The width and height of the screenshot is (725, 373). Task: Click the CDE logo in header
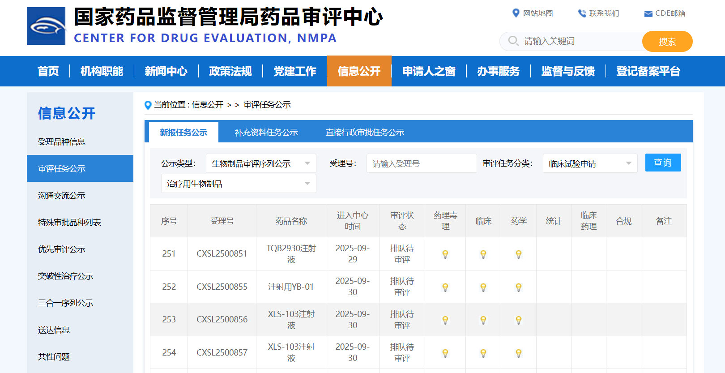point(46,26)
